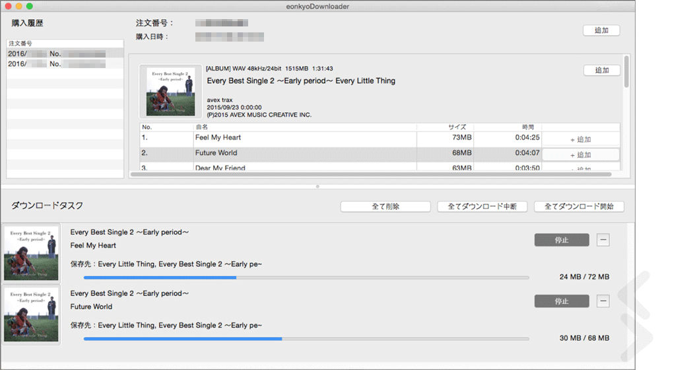The height and width of the screenshot is (370, 693).
Task: Add the Feel My Heart track with ＋追加
Action: [x=580, y=139]
